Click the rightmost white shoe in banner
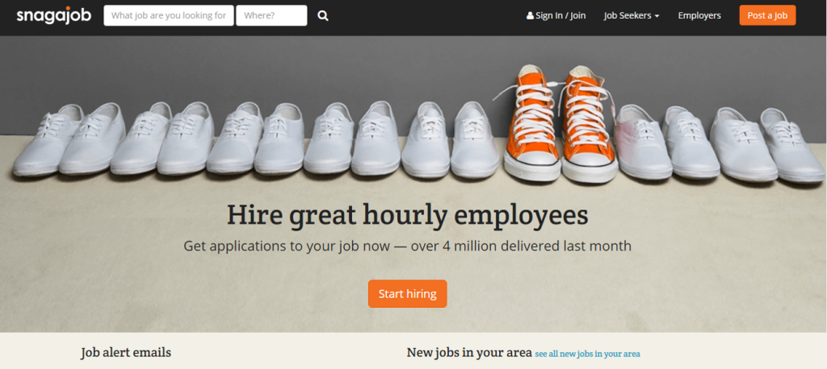827x369 pixels. point(792,145)
